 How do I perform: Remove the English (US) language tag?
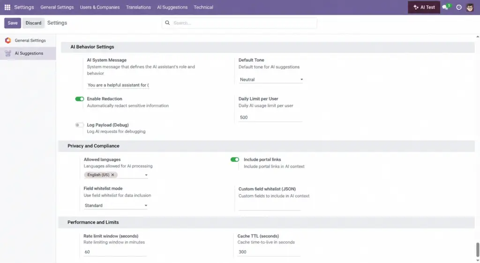pos(112,175)
